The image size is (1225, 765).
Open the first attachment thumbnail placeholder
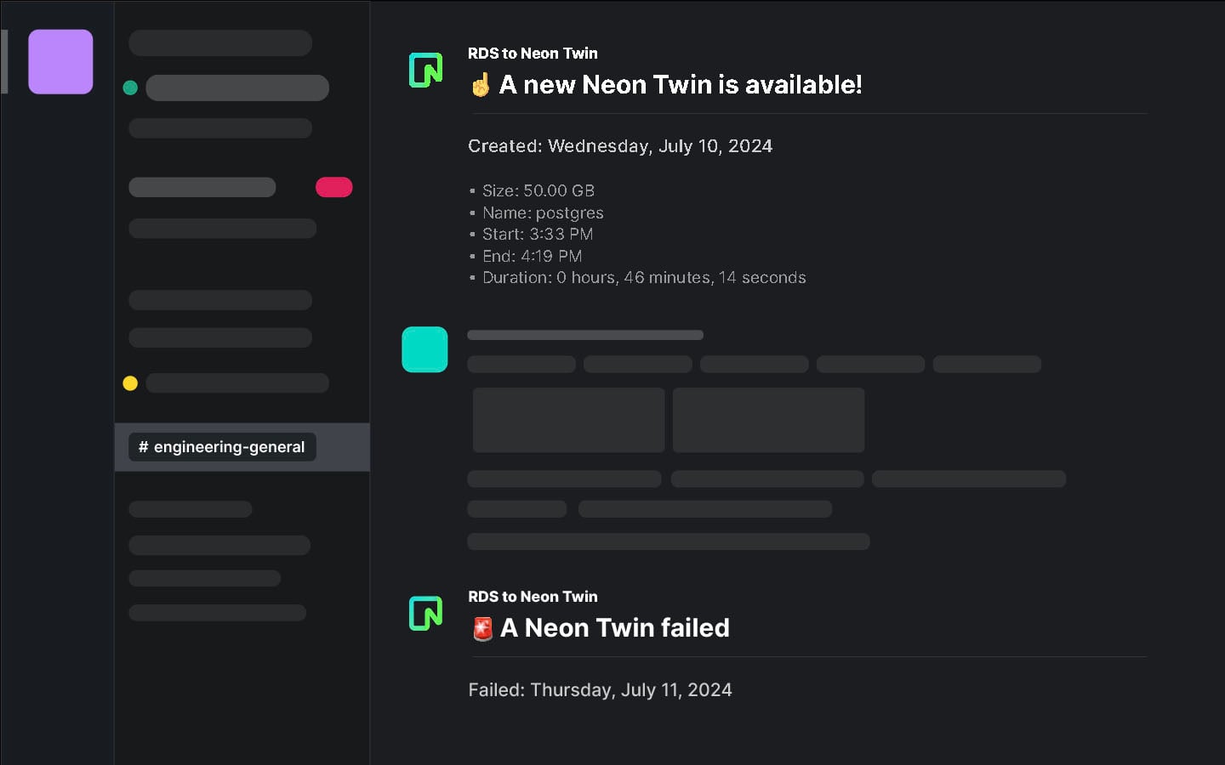click(x=568, y=420)
